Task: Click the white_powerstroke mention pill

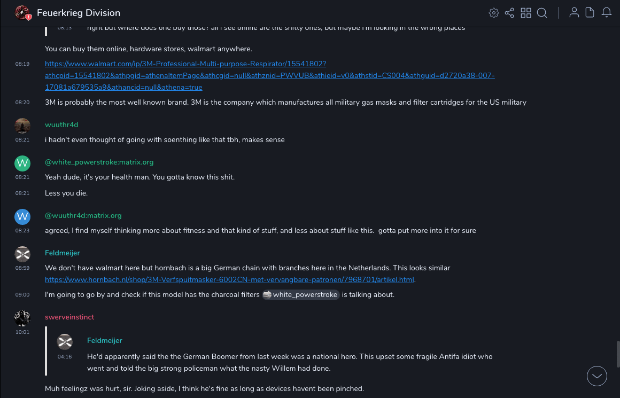Action: pyautogui.click(x=300, y=295)
